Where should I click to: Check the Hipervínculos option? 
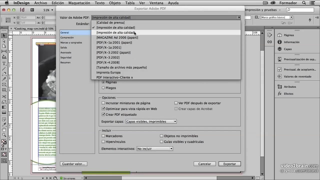coord(103,142)
